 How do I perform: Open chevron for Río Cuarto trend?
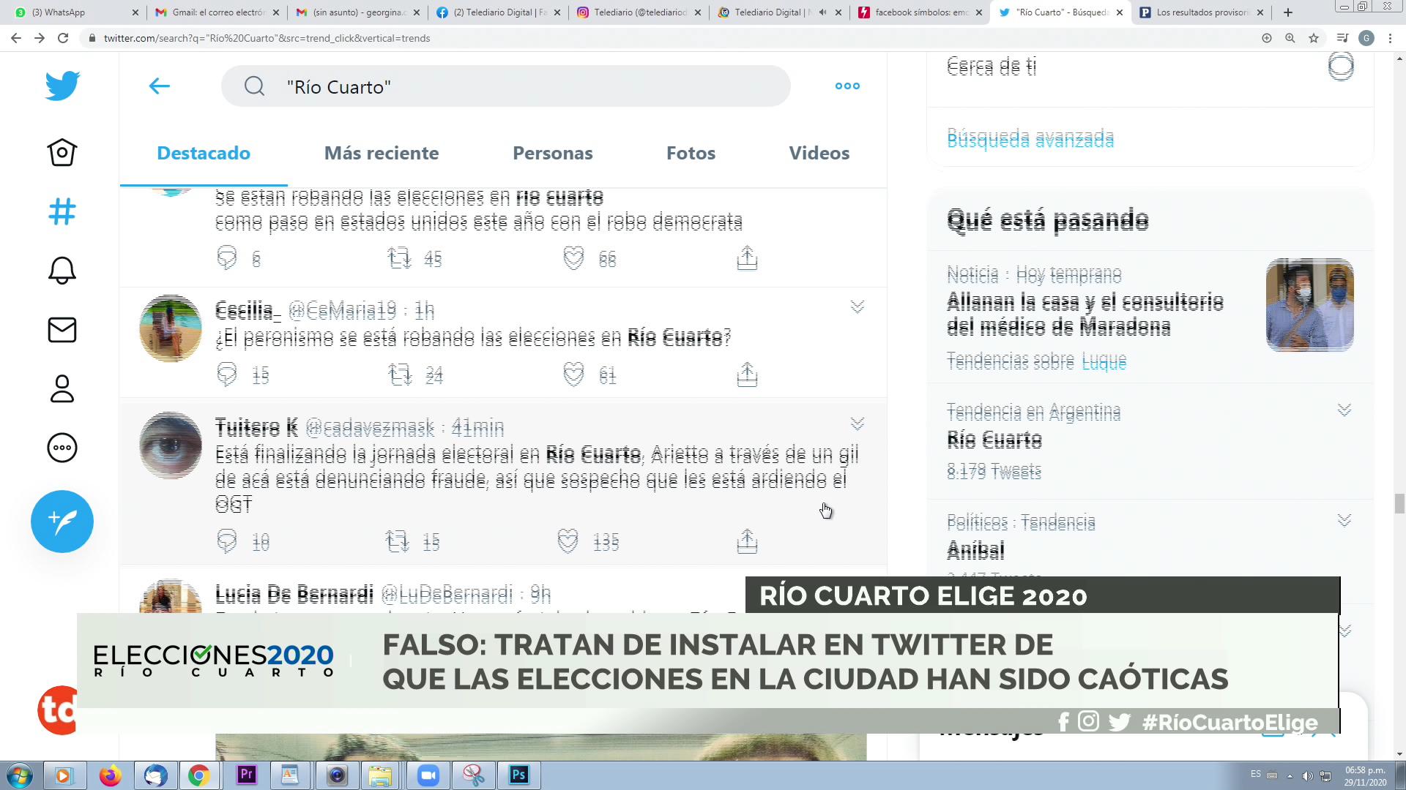[1344, 410]
